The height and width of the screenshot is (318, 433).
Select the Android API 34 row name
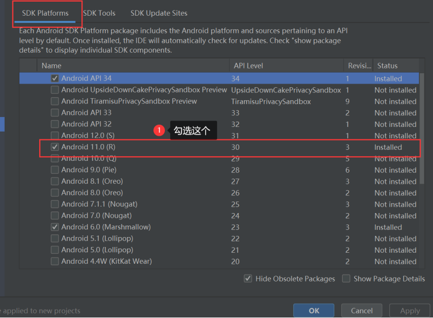tap(87, 78)
